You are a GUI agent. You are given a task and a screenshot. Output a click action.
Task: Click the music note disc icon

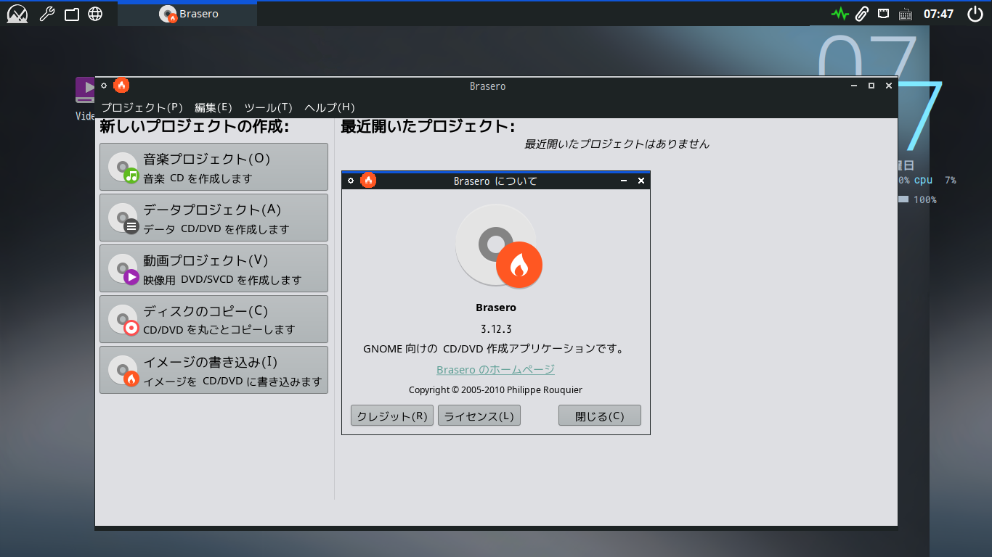coord(123,168)
